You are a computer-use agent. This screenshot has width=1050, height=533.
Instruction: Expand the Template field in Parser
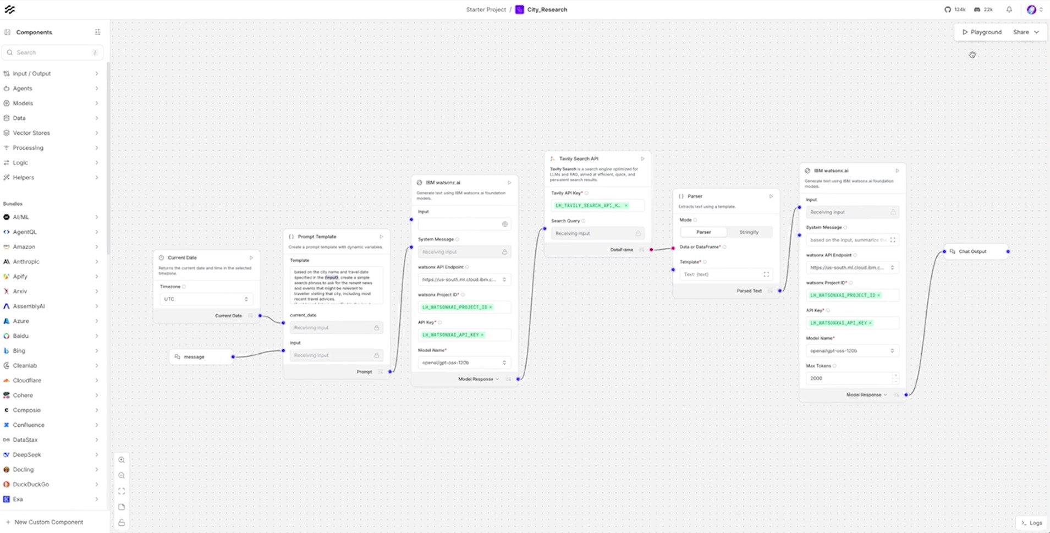(766, 274)
